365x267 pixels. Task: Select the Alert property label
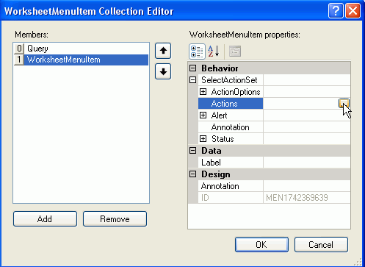[219, 115]
